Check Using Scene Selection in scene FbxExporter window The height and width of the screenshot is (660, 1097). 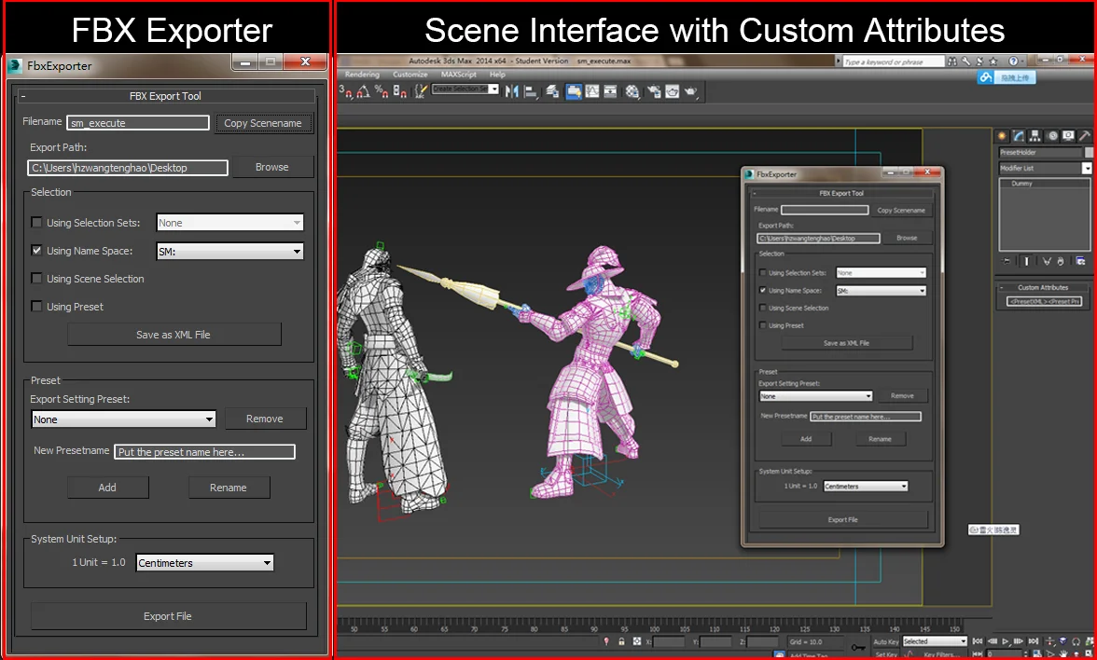coord(763,308)
